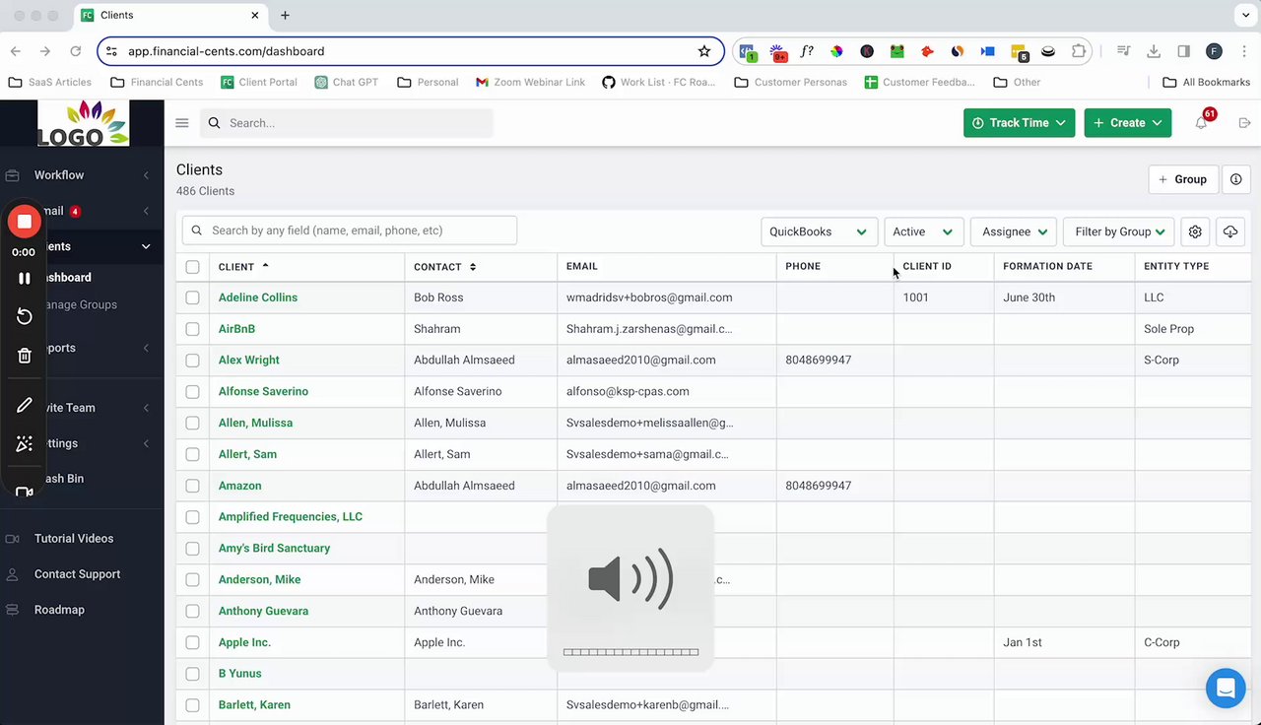Expand the Assignee filter dropdown

pos(1014,231)
